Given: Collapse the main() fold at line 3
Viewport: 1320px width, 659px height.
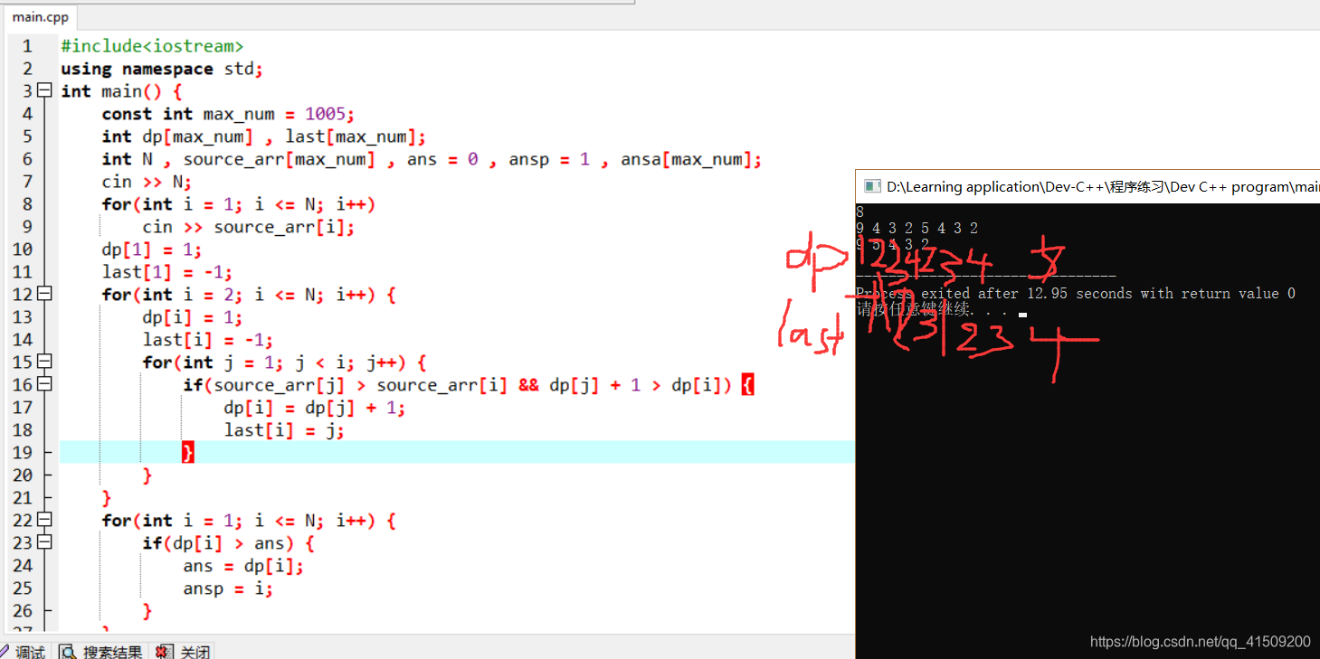Looking at the screenshot, I should (45, 90).
